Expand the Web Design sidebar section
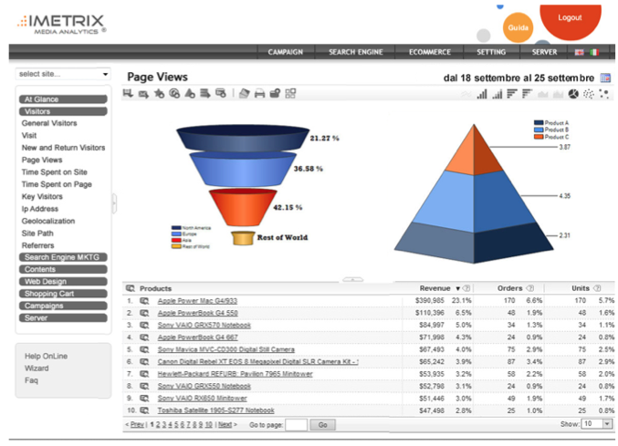The height and width of the screenshot is (446, 618). tap(63, 282)
